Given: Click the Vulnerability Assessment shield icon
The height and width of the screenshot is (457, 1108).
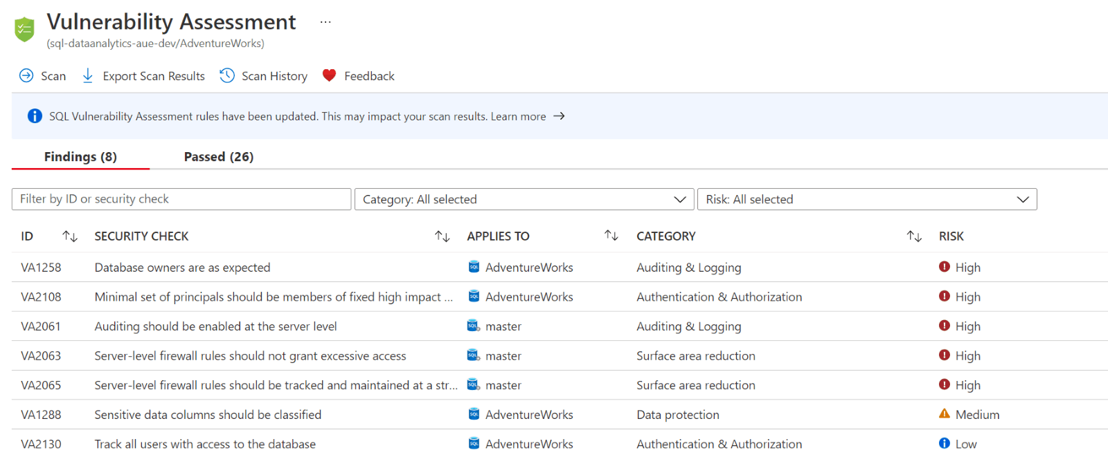Looking at the screenshot, I should point(24,30).
